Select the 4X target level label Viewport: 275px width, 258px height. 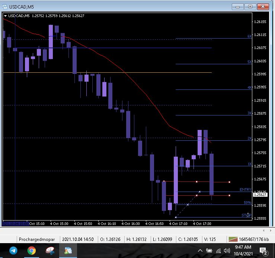click(x=249, y=88)
